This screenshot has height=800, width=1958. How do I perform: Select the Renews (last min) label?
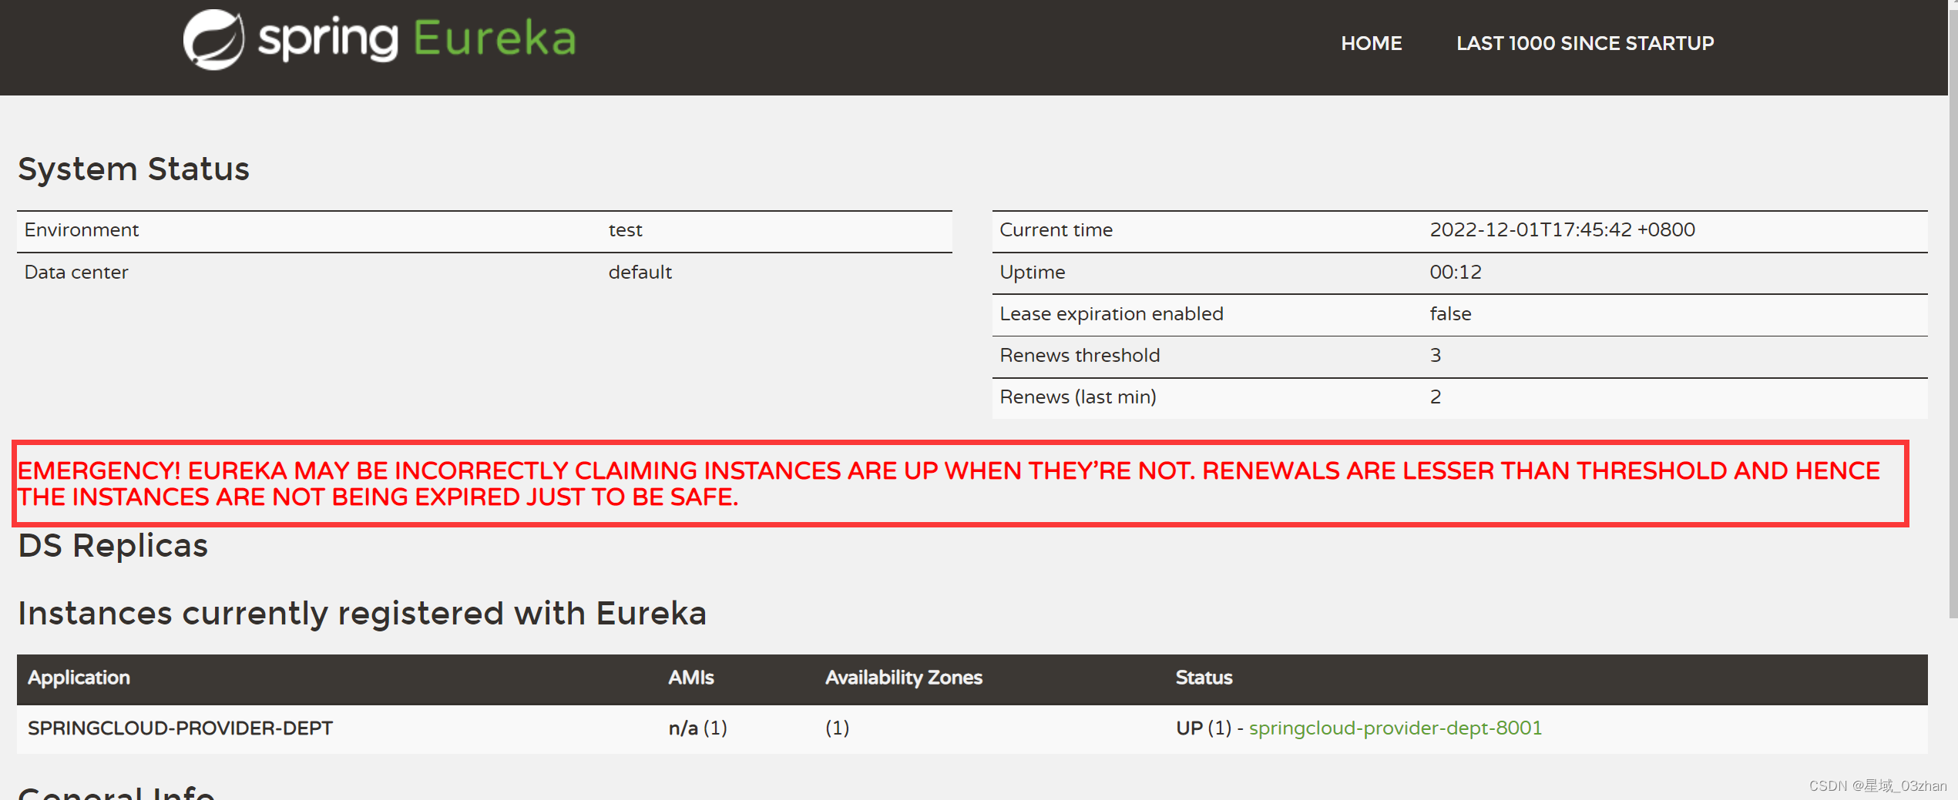(x=1077, y=397)
